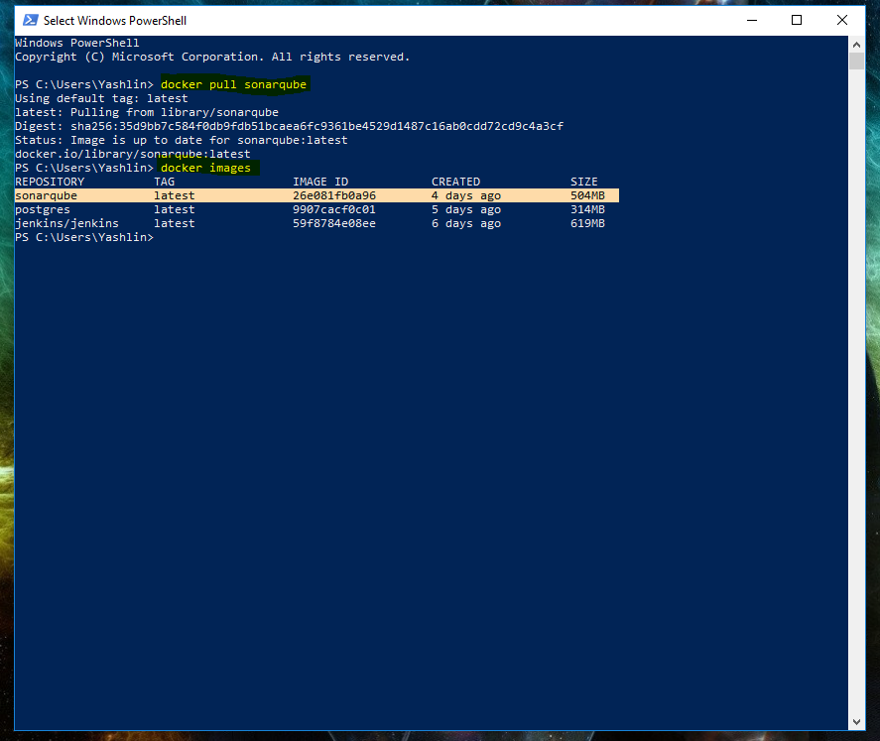Click the '6 days ago' created value
Screen dimensions: 880x741
466,223
